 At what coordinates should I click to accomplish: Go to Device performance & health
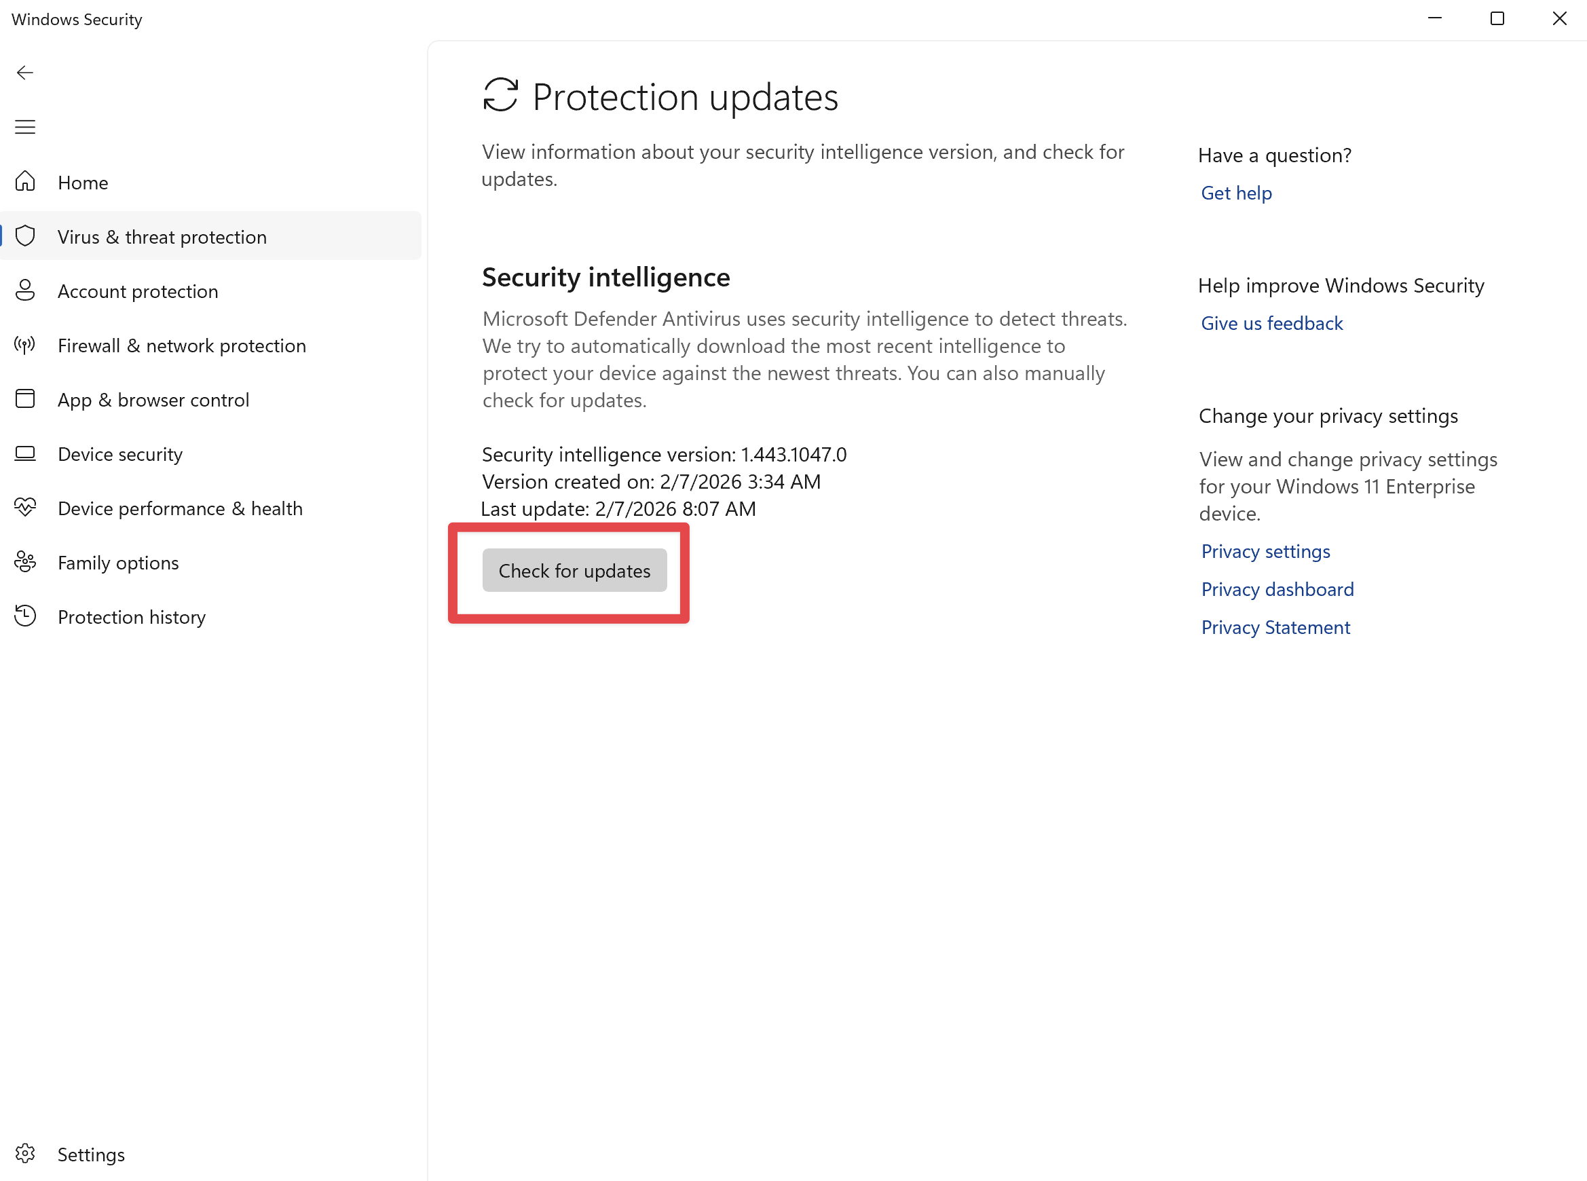(180, 509)
